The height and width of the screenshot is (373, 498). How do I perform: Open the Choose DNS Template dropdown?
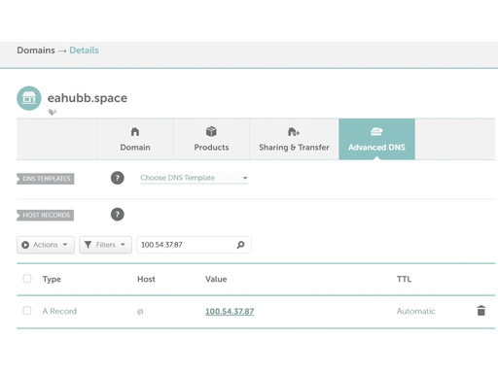point(194,178)
